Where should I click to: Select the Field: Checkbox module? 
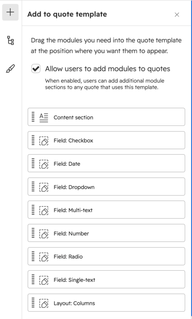coord(106,140)
